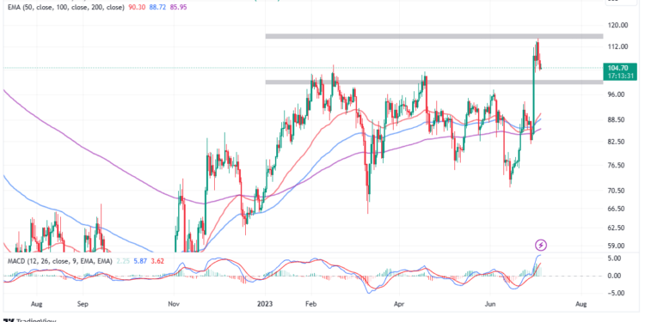The height and width of the screenshot is (322, 645).
Task: Click the 62.50 price axis label
Action: coord(617,228)
